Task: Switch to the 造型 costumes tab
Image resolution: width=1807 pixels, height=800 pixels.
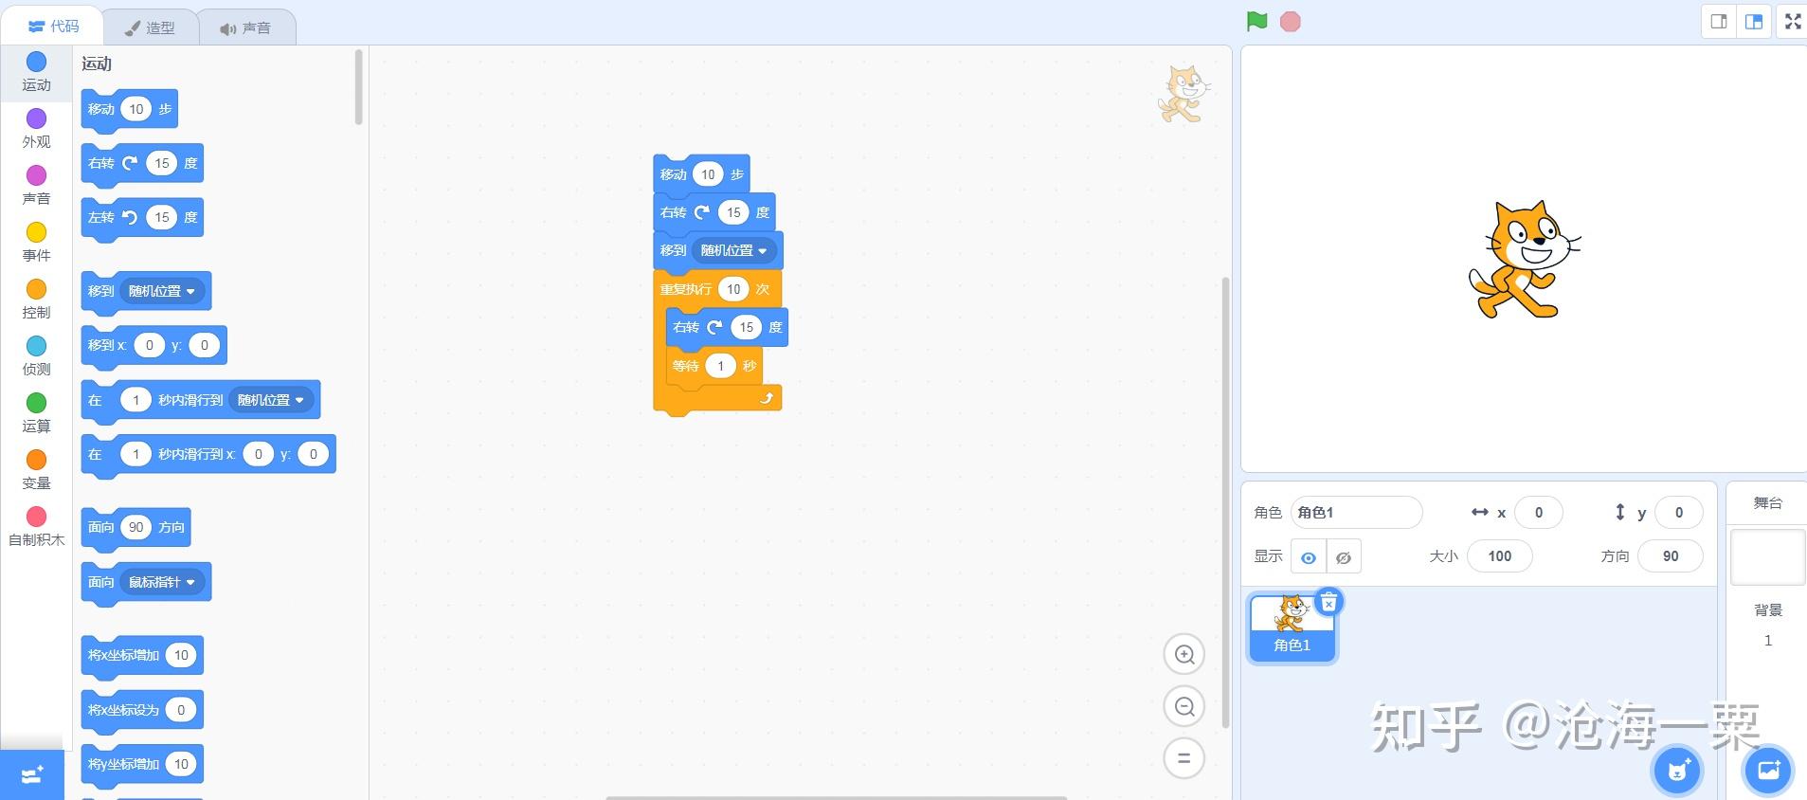Action: tap(150, 27)
